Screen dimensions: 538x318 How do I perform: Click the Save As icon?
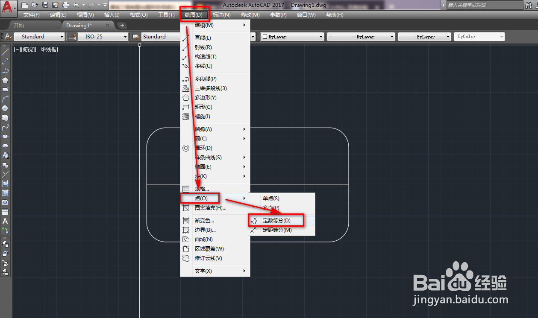click(55, 5)
